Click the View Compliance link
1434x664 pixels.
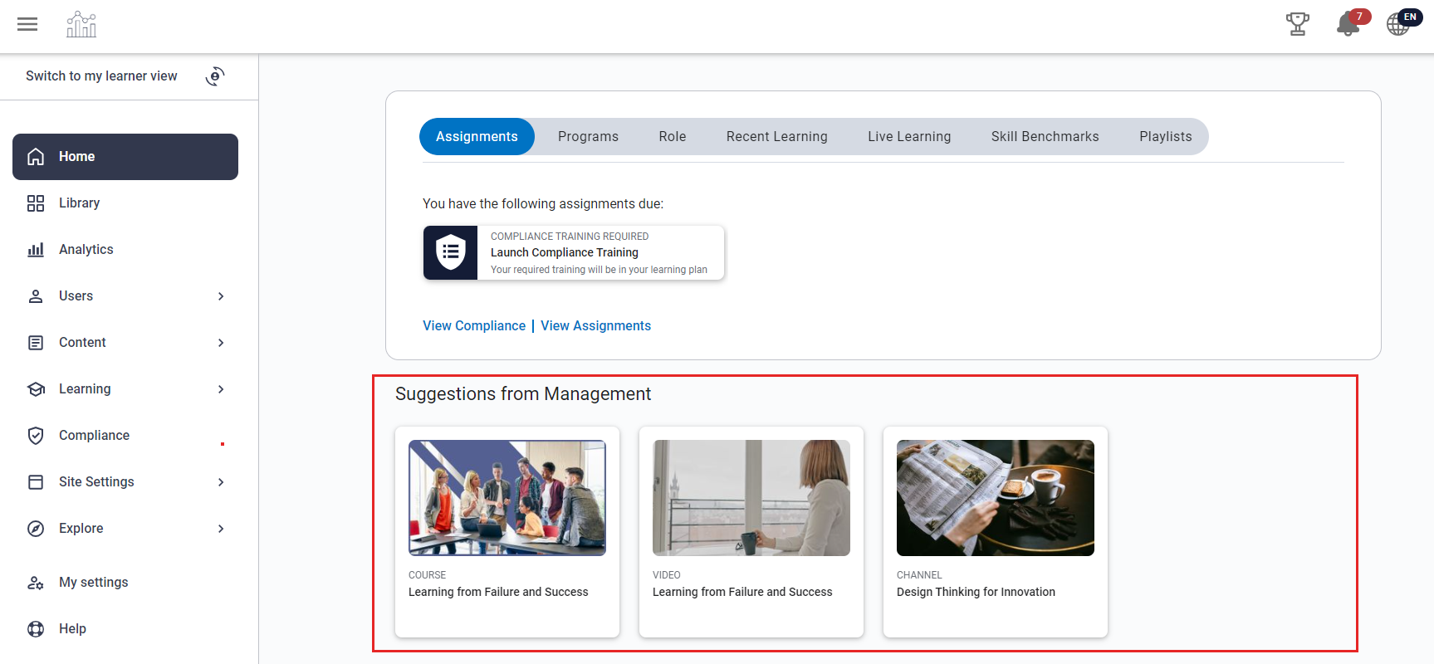coord(474,326)
